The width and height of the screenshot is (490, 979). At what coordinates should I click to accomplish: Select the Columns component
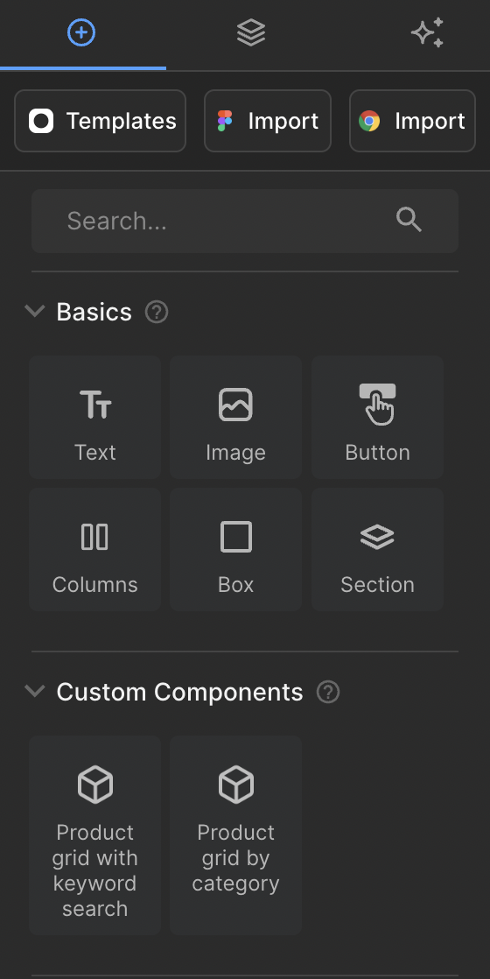[94, 549]
